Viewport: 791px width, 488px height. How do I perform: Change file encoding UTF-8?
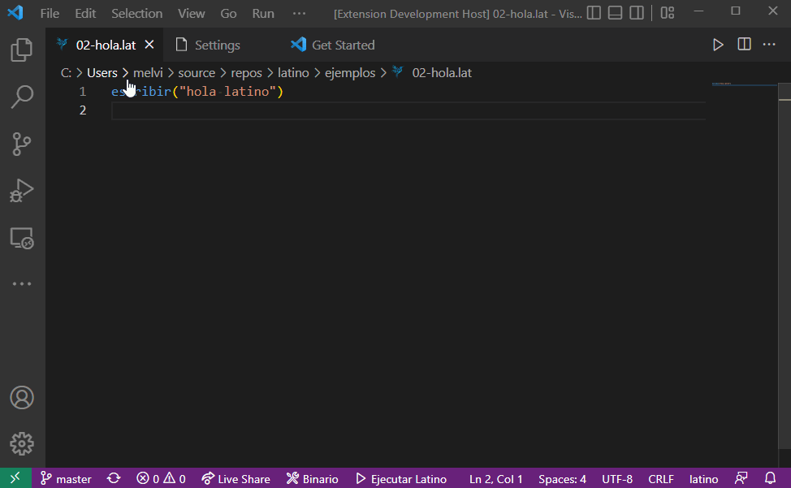point(617,478)
